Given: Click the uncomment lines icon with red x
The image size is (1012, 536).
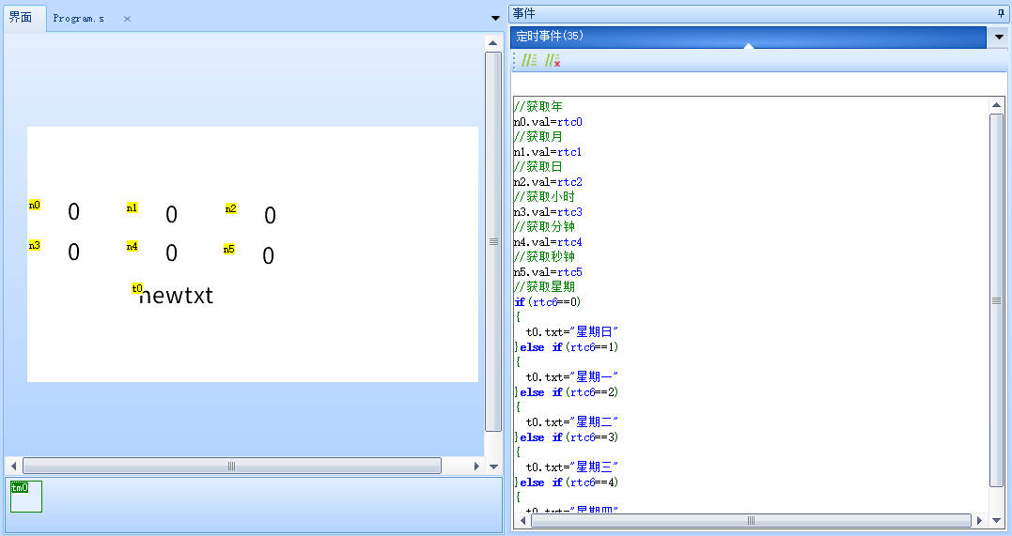Looking at the screenshot, I should pos(553,60).
